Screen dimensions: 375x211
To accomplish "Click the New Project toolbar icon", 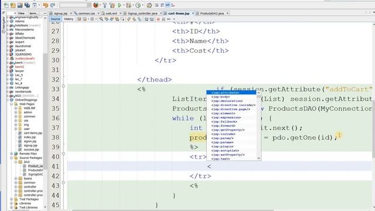I will 13,5.
